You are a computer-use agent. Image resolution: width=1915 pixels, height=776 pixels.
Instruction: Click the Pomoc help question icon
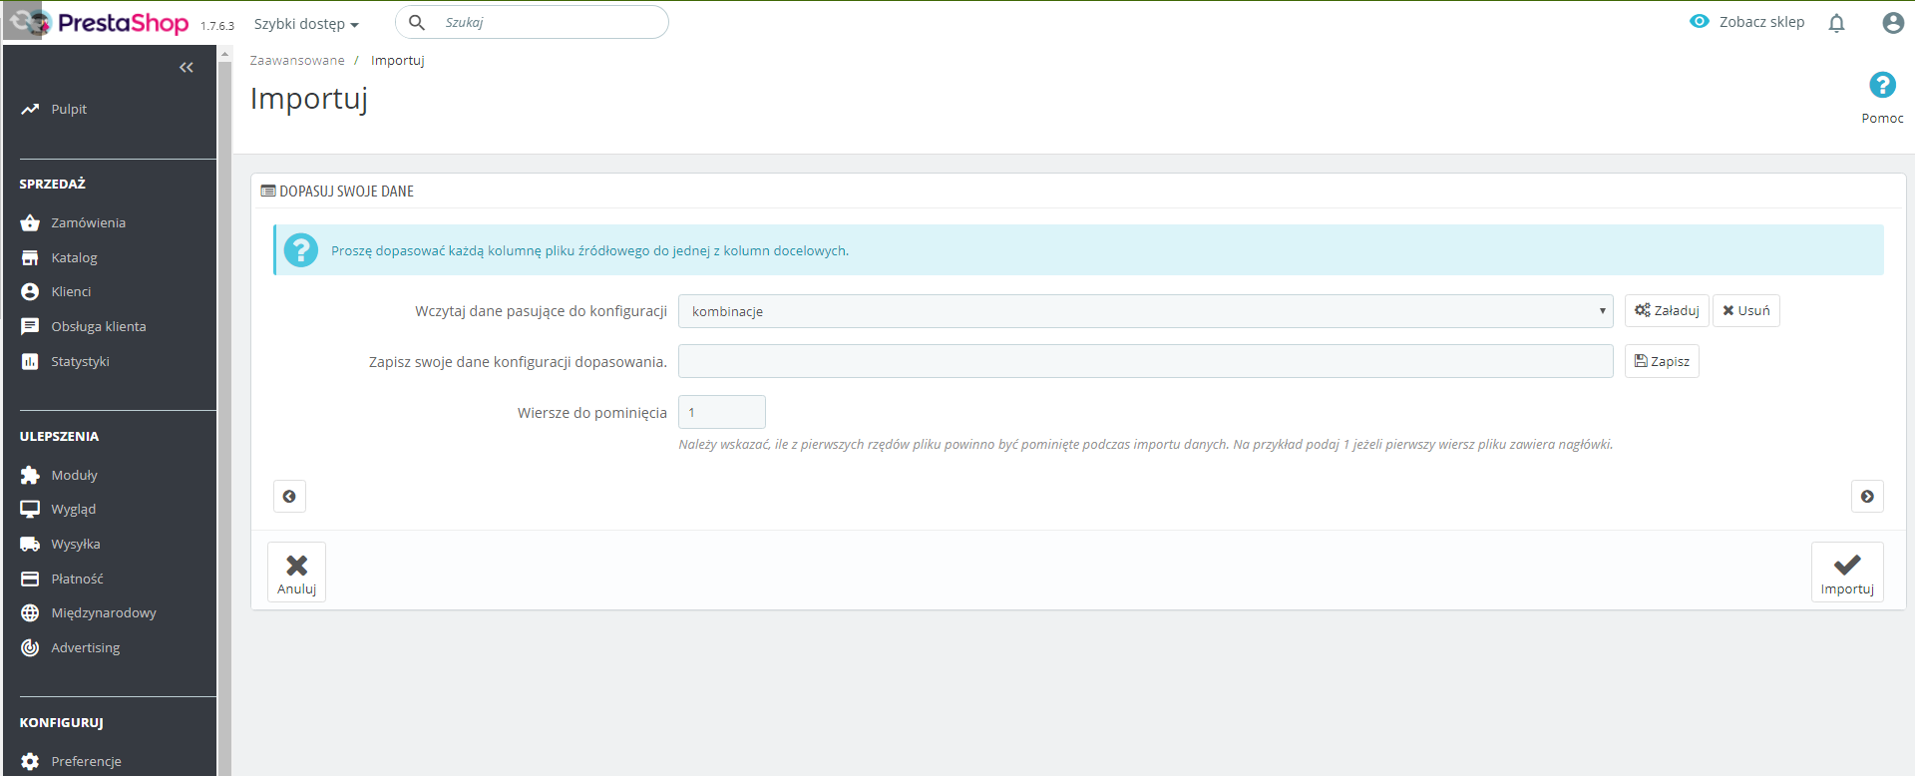(1882, 85)
